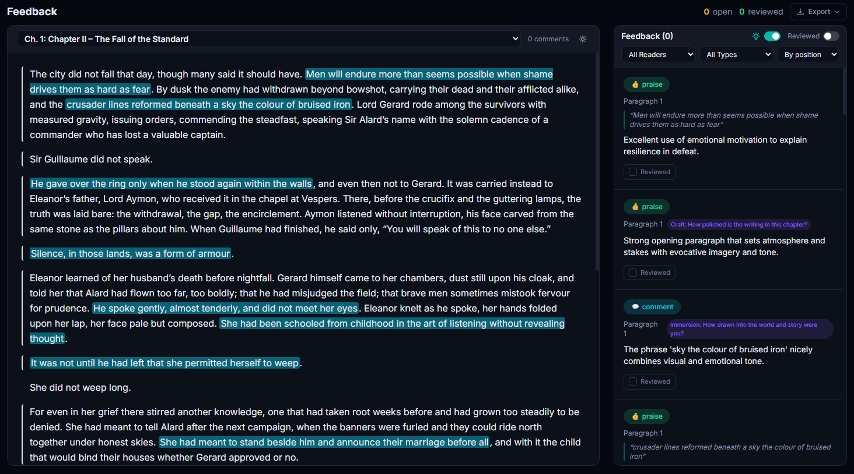
Task: Change sorting with the By position dropdown
Action: pos(808,54)
